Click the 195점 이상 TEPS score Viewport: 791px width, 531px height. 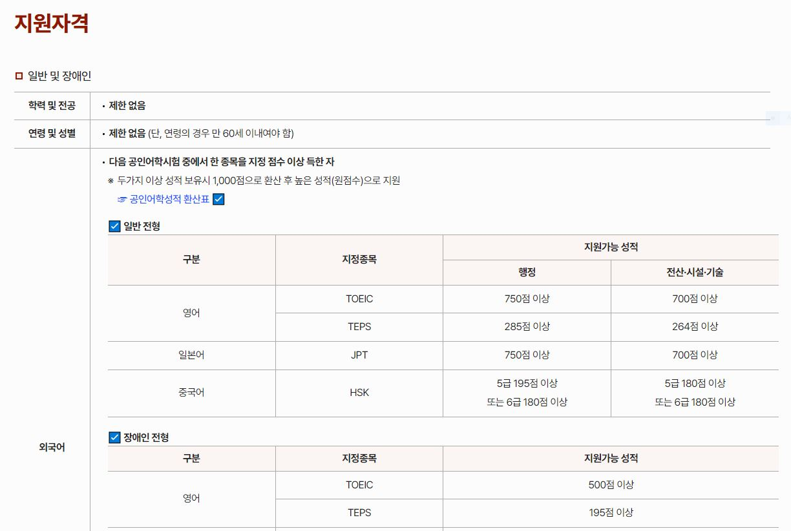611,512
